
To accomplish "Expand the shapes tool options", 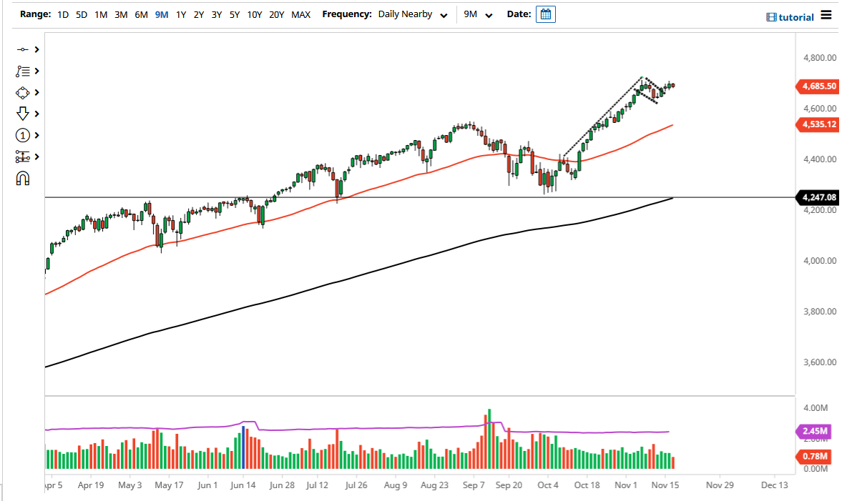I will coord(37,92).
